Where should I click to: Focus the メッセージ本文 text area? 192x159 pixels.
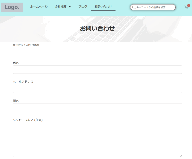pyautogui.click(x=97, y=140)
